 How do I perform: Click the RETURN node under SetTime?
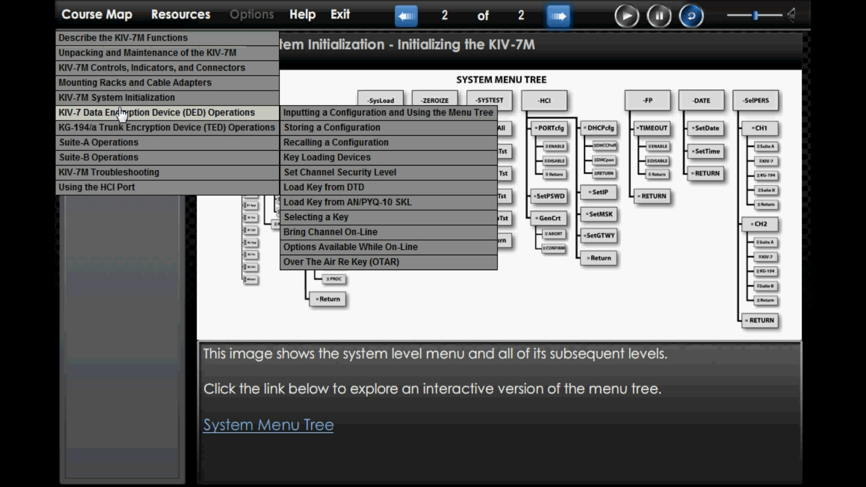pos(706,173)
